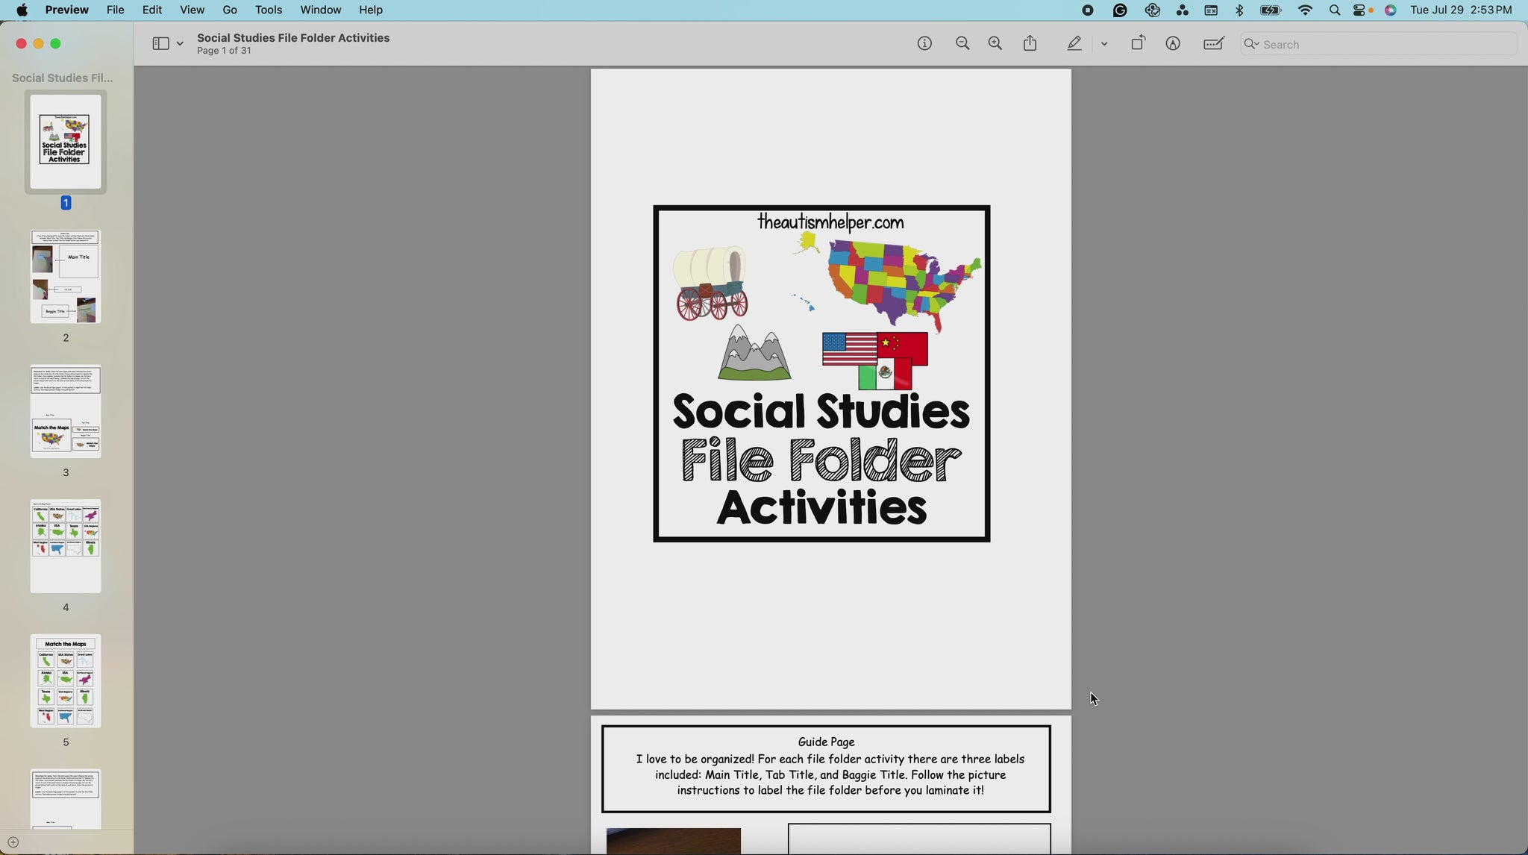Viewport: 1528px width, 855px height.
Task: Zoom in using the magnifier plus icon
Action: pos(995,44)
